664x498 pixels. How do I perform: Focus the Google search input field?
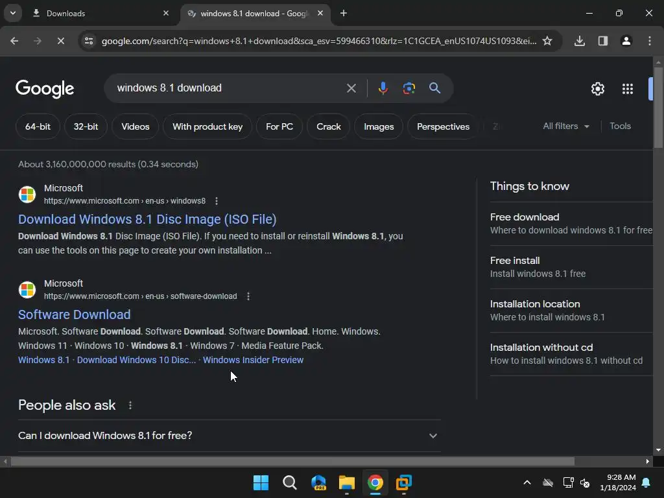point(229,88)
